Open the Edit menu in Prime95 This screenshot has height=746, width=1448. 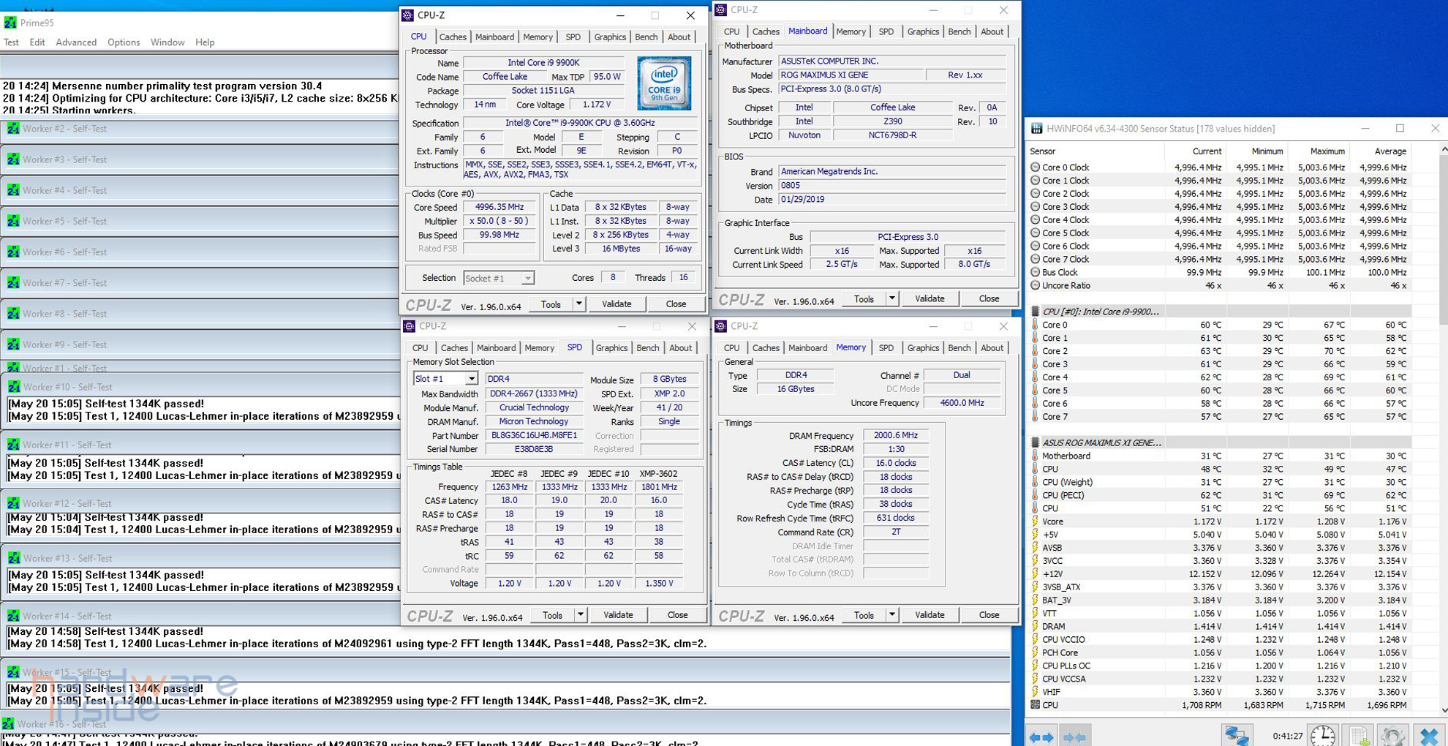pos(37,42)
